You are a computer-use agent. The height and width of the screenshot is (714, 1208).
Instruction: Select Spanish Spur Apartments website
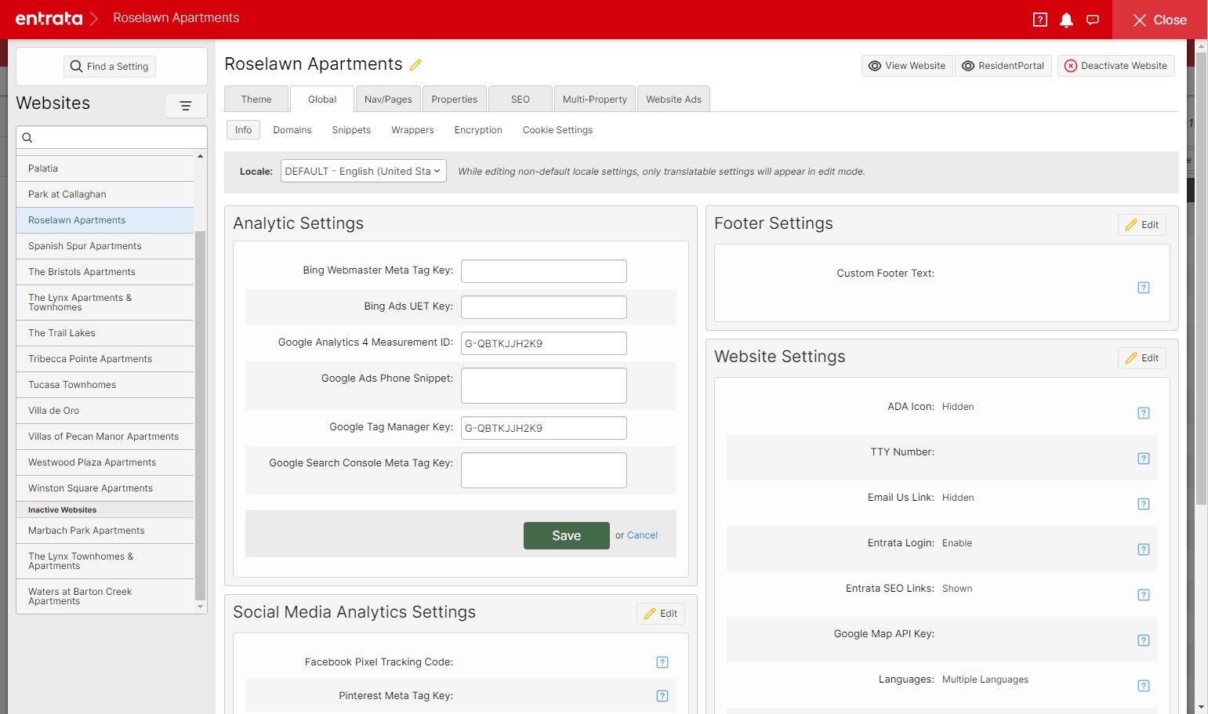tap(105, 246)
